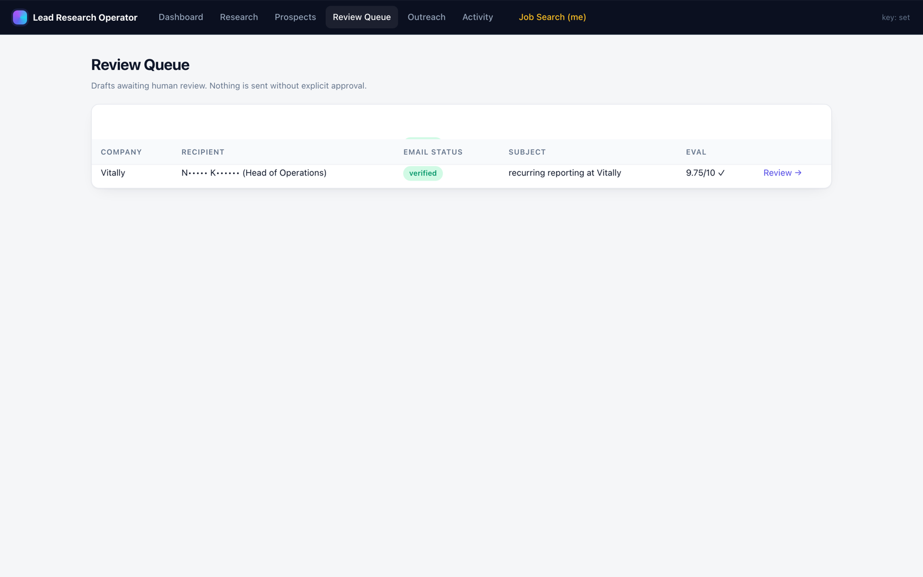Switch to the Prospects tab
This screenshot has height=577, width=923.
tap(295, 17)
